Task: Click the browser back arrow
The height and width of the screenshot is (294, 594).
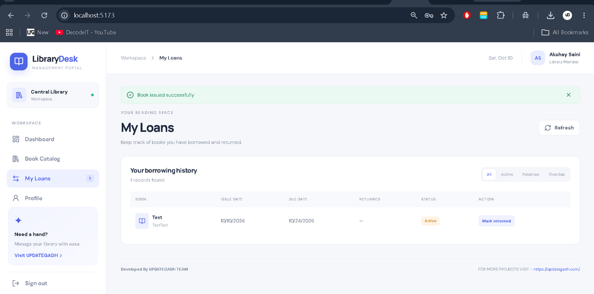Action: (x=11, y=16)
